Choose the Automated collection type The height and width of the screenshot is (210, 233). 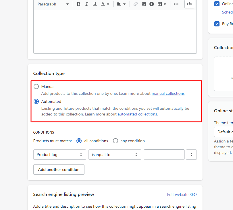(x=36, y=101)
